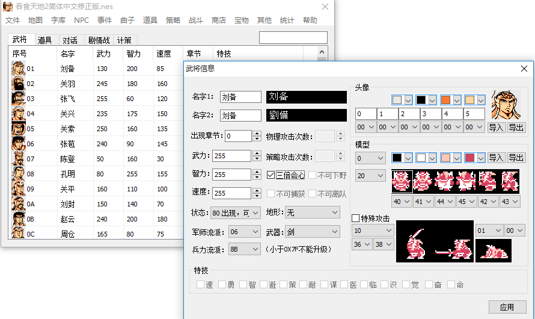Click the 应用 button

coord(507,307)
